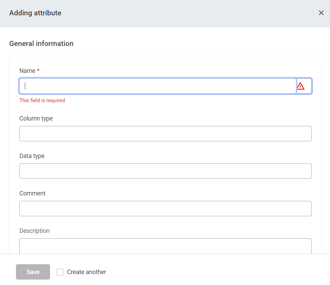This screenshot has width=330, height=285.
Task: Click into the Description text area
Action: click(165, 246)
